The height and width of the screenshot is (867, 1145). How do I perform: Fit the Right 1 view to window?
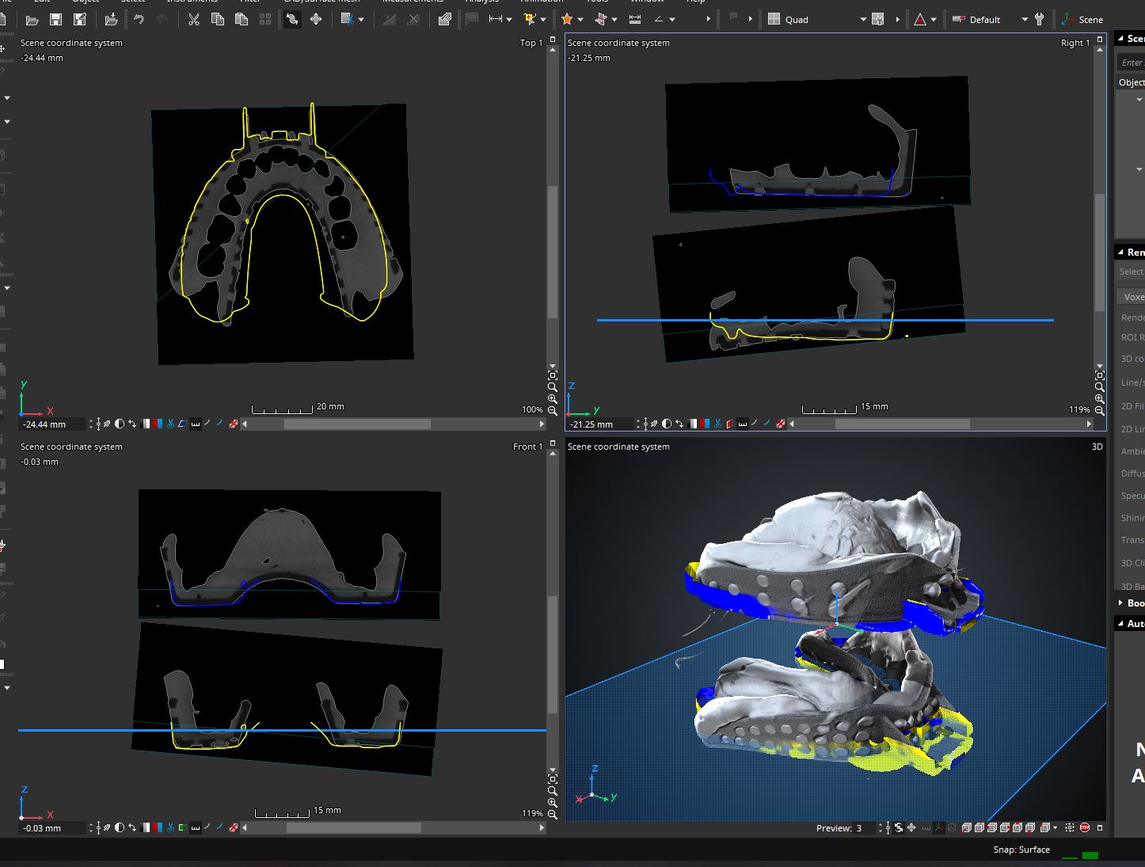(x=1099, y=375)
